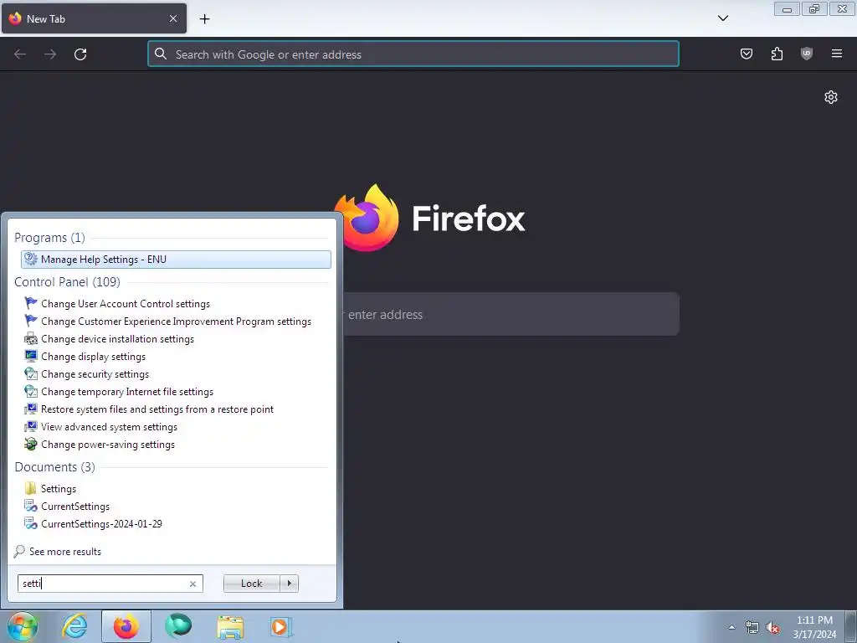Click the monitor icon beside Change display settings
857x643 pixels.
[31, 356]
